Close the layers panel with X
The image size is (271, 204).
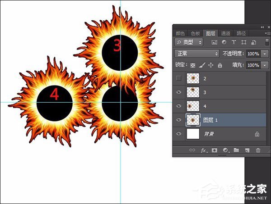[x=269, y=27]
